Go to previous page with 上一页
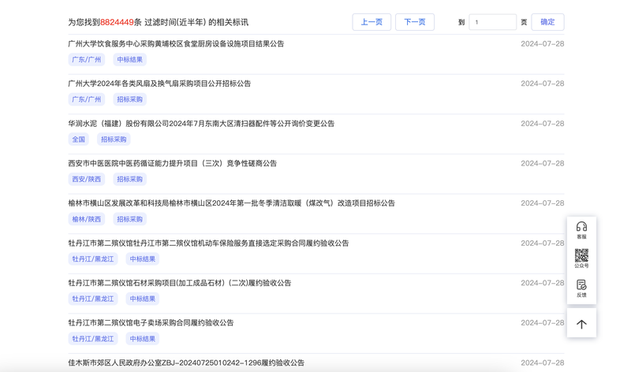 372,22
